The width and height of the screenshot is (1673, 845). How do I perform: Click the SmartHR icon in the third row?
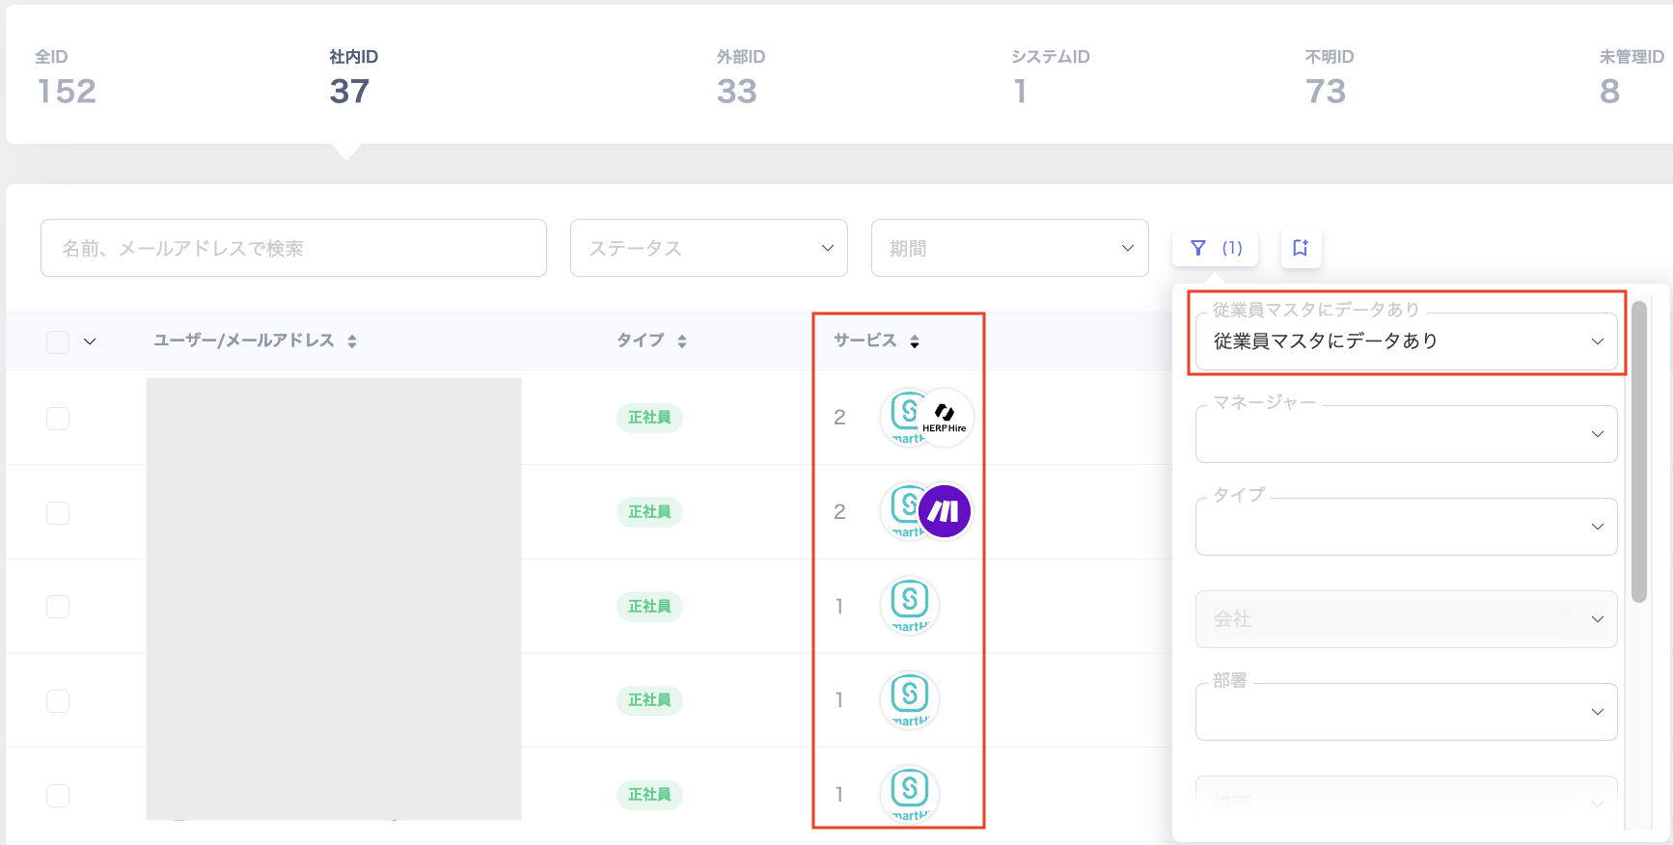[909, 605]
